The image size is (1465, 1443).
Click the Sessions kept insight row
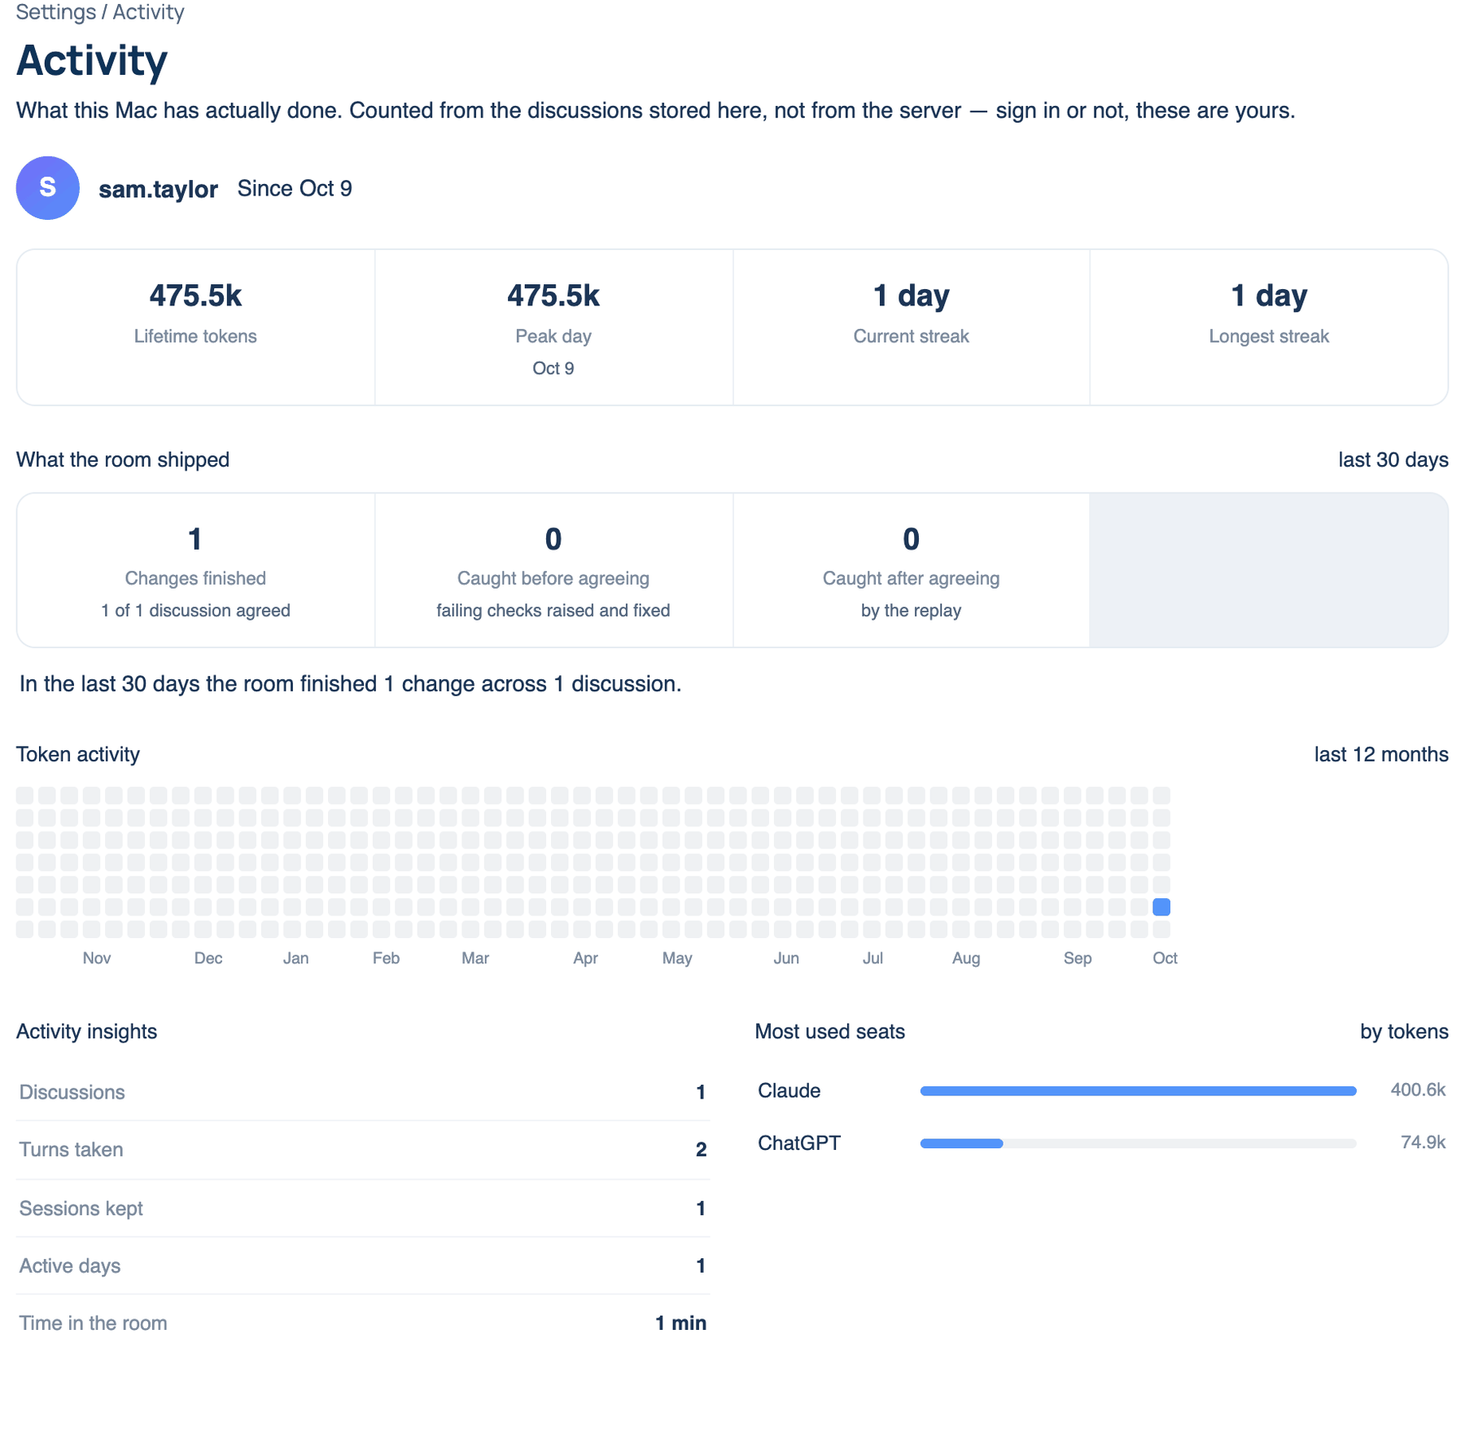[x=362, y=1208]
